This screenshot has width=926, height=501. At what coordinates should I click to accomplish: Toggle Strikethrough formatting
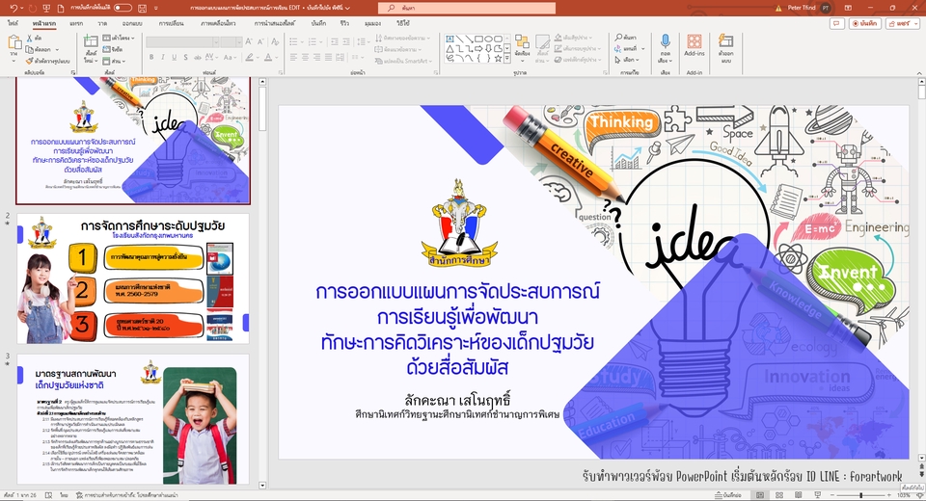coord(197,57)
